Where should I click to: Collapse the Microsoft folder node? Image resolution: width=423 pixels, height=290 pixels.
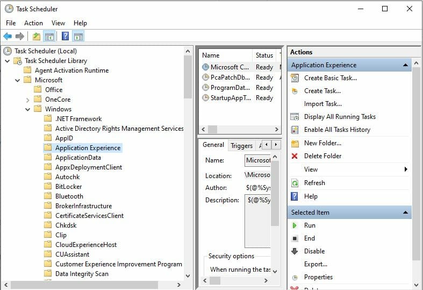point(18,81)
